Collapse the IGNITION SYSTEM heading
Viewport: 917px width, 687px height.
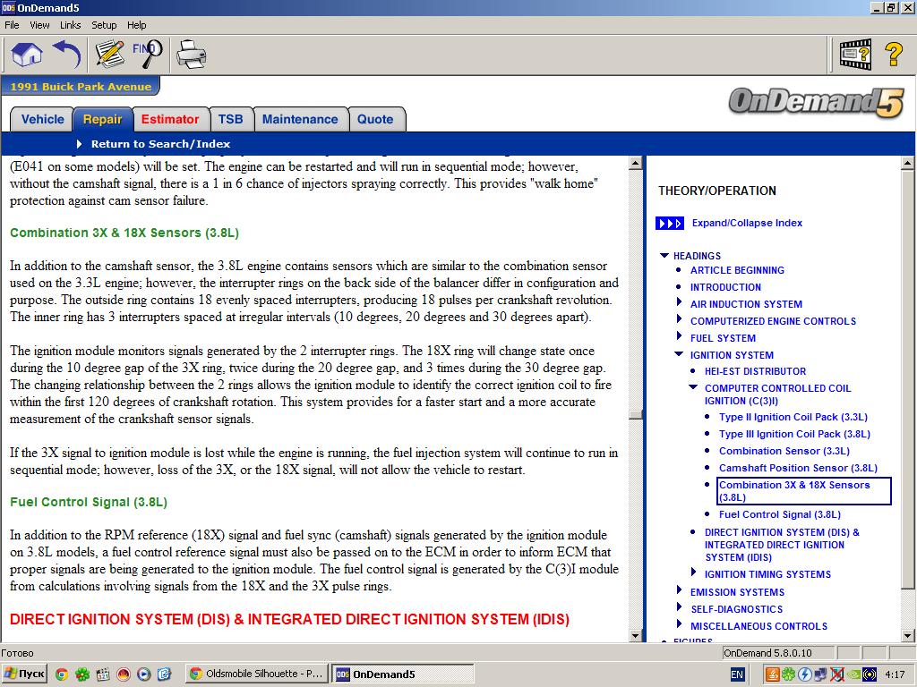[x=680, y=355]
